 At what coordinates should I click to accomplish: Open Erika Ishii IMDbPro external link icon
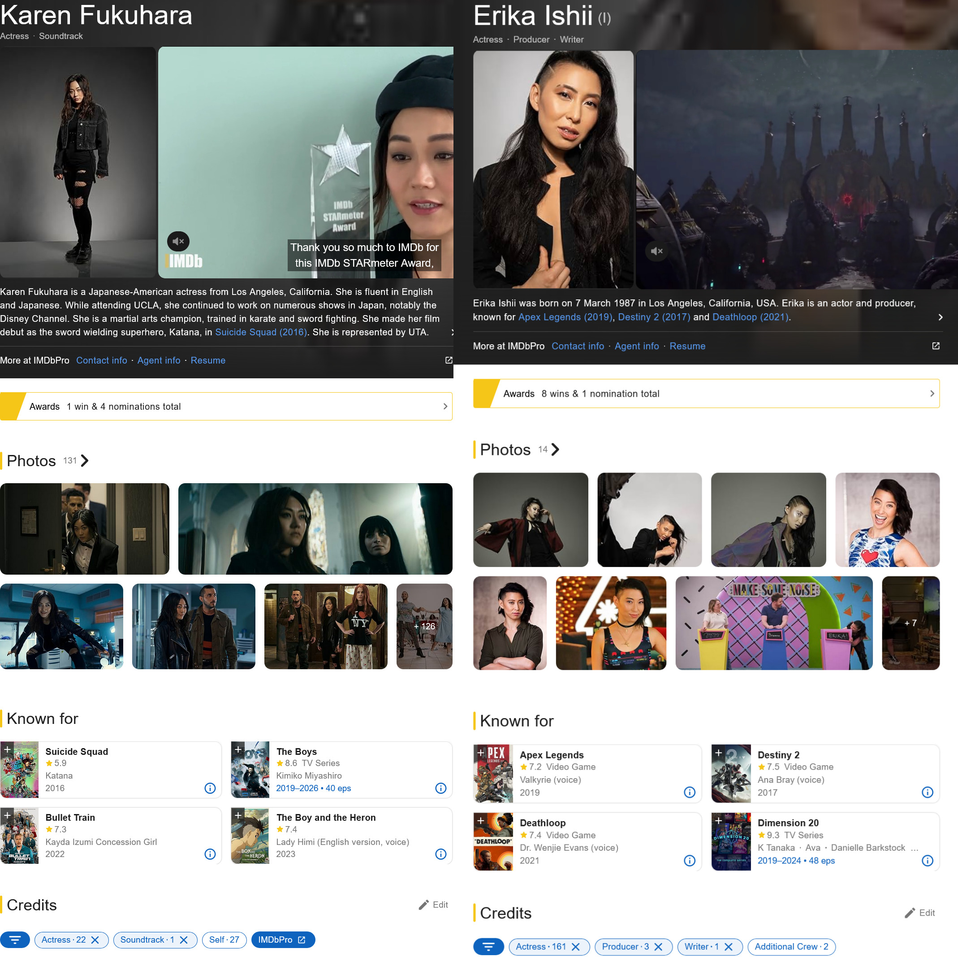point(936,346)
